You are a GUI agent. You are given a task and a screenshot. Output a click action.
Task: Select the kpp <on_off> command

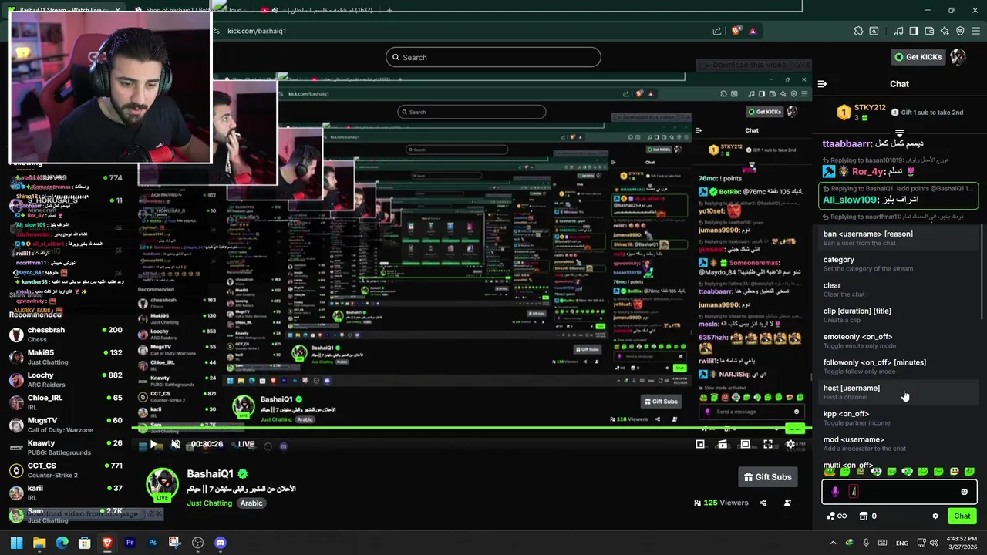click(x=898, y=418)
